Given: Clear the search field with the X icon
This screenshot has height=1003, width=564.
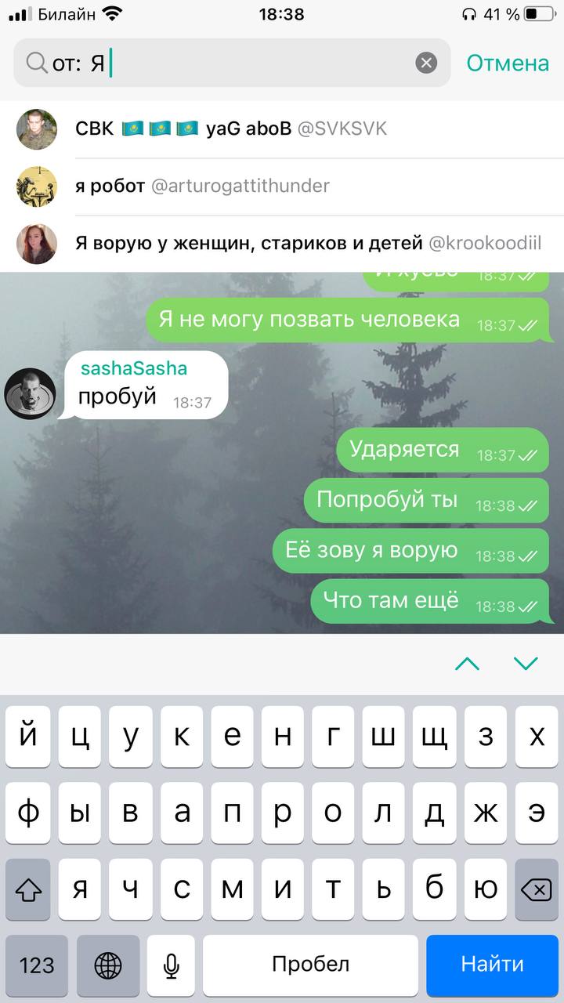Looking at the screenshot, I should pyautogui.click(x=426, y=63).
